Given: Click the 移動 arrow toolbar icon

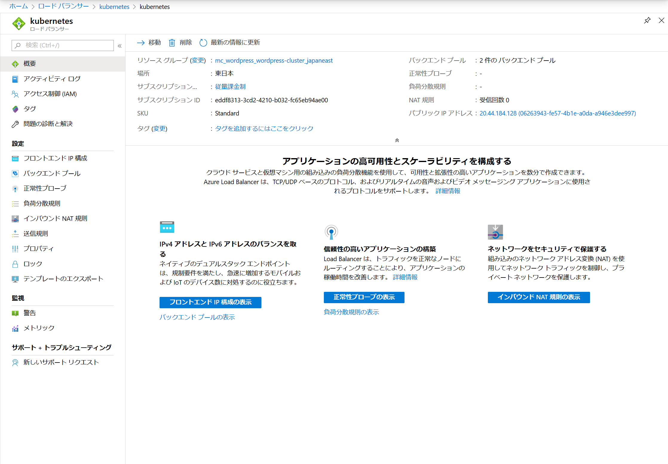Looking at the screenshot, I should click(141, 43).
